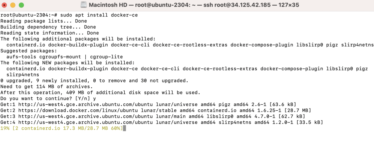The height and width of the screenshot is (152, 374).
Task: Click the 'Suggested packages:' heading line
Action: tap(29, 51)
